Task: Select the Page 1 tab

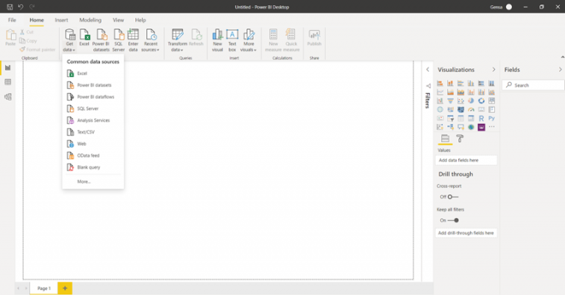Action: [44, 288]
